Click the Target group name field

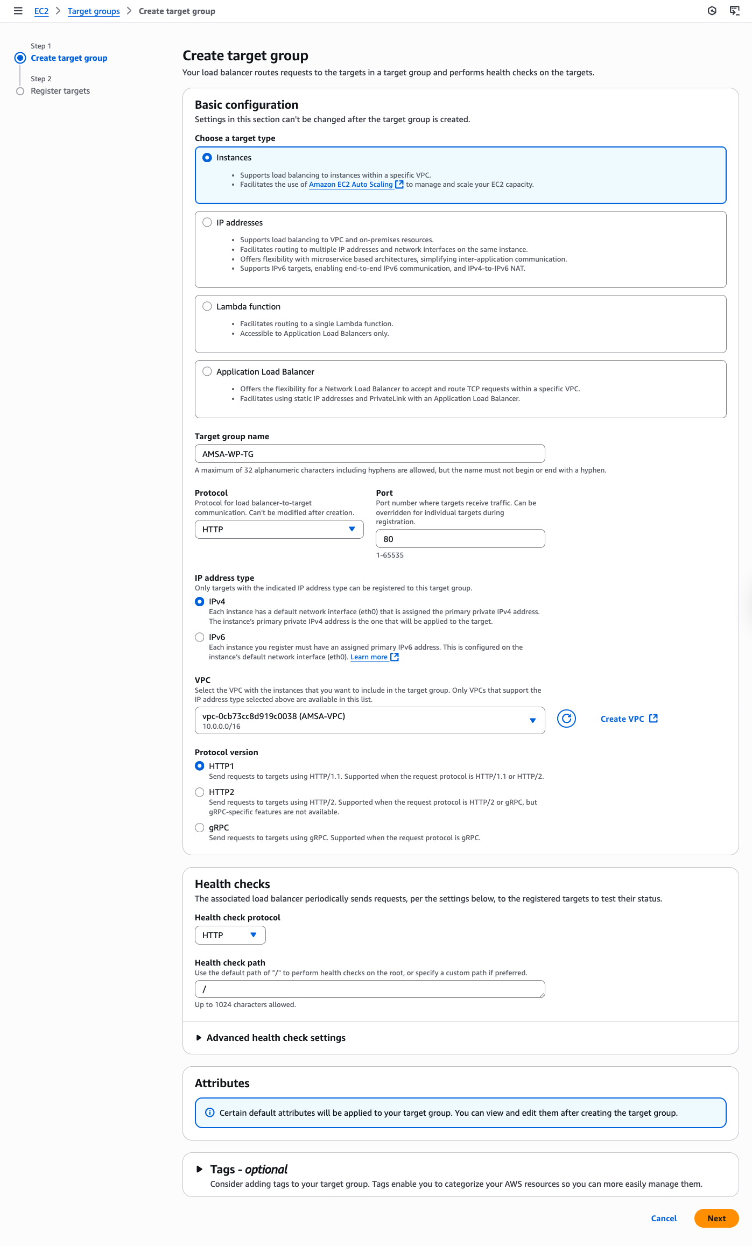click(369, 454)
